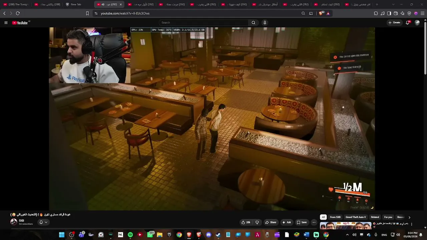Open the address bar zoom magnifier icon
This screenshot has height=240, width=427.
click(303, 13)
